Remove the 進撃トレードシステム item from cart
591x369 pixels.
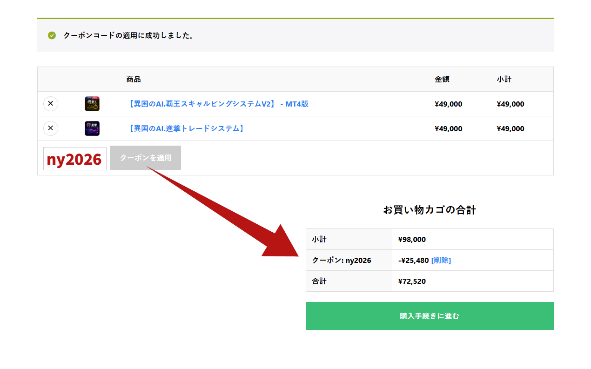[x=51, y=128]
